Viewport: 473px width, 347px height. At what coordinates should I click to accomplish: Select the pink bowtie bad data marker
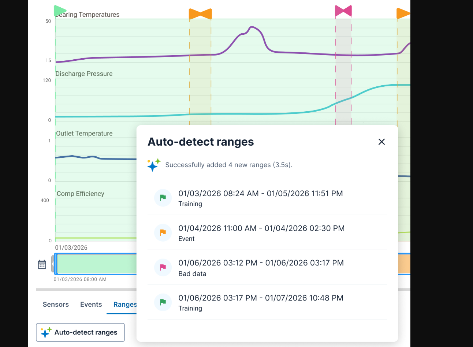coord(343,11)
